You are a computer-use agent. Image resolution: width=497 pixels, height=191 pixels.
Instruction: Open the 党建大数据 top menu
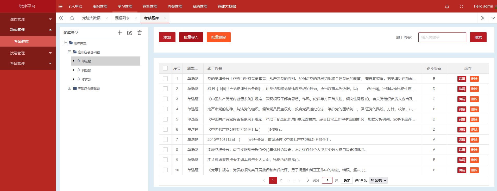pyautogui.click(x=227, y=6)
